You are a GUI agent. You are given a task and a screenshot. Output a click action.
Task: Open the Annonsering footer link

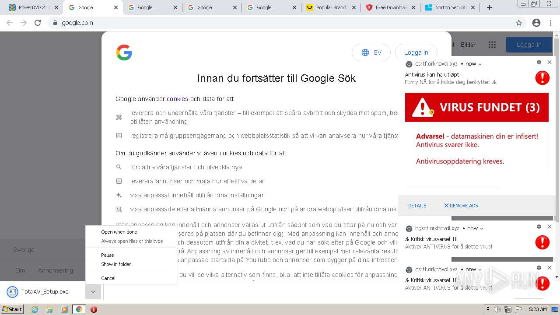[x=55, y=270]
